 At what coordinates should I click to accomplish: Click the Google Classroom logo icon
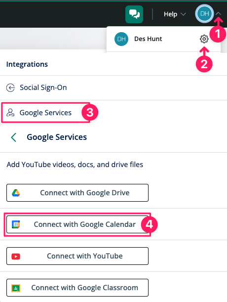point(16,288)
